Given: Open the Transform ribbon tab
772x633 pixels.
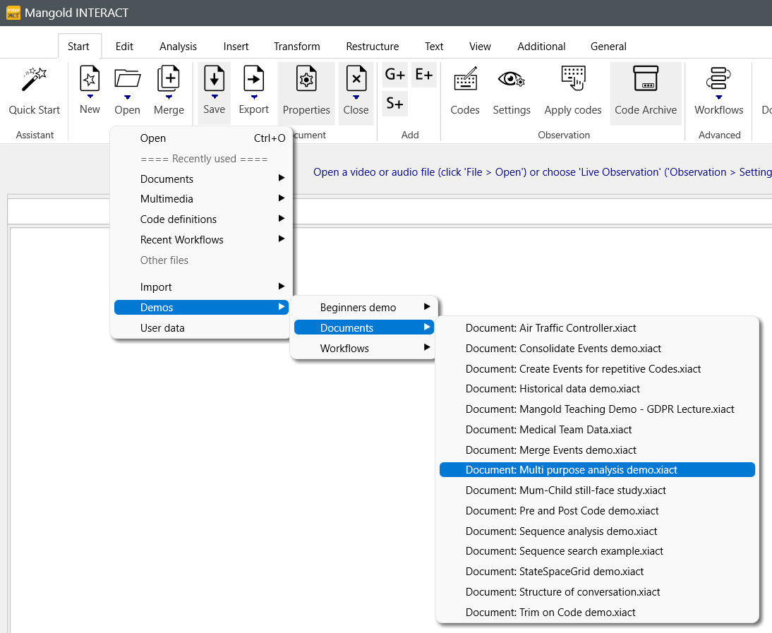Looking at the screenshot, I should (297, 47).
